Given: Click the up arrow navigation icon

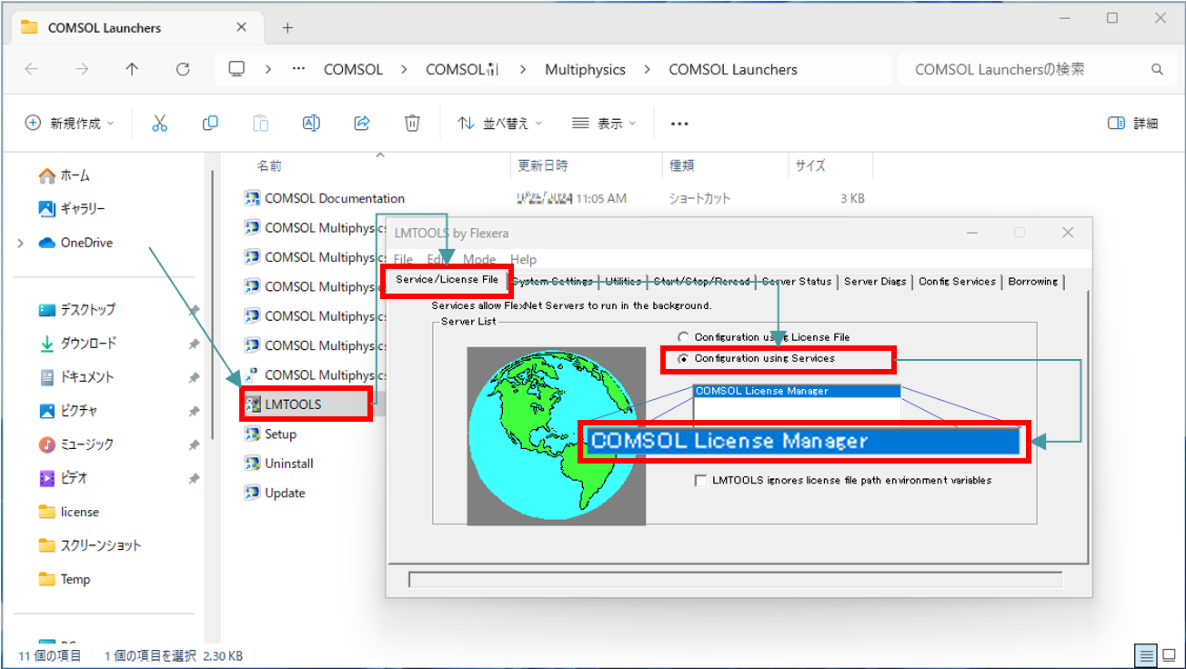Looking at the screenshot, I should 132,69.
